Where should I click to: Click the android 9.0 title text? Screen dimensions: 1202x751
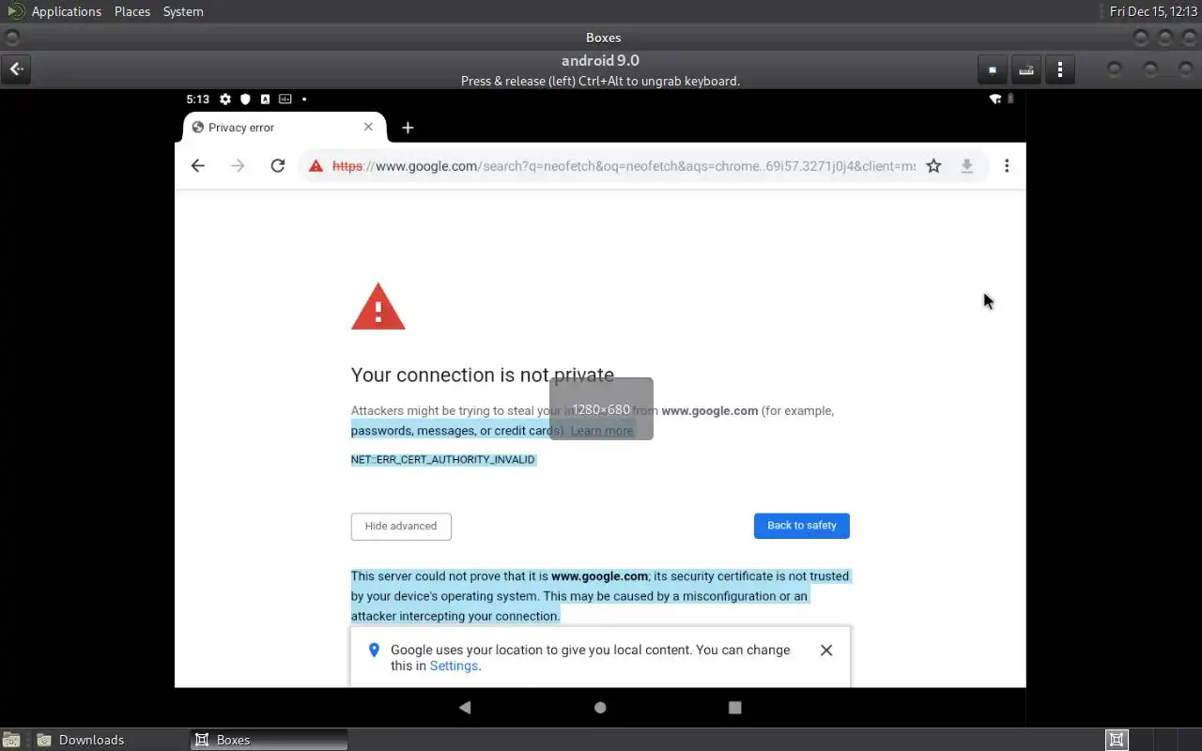click(601, 60)
